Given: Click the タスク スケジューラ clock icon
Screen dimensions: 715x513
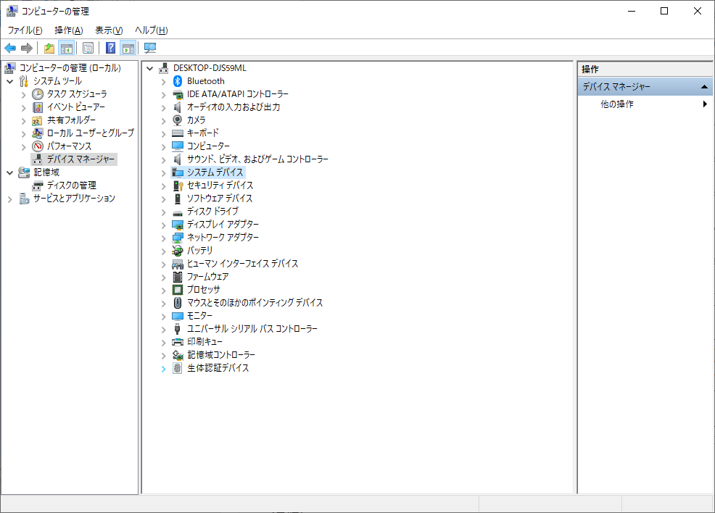Looking at the screenshot, I should 38,94.
